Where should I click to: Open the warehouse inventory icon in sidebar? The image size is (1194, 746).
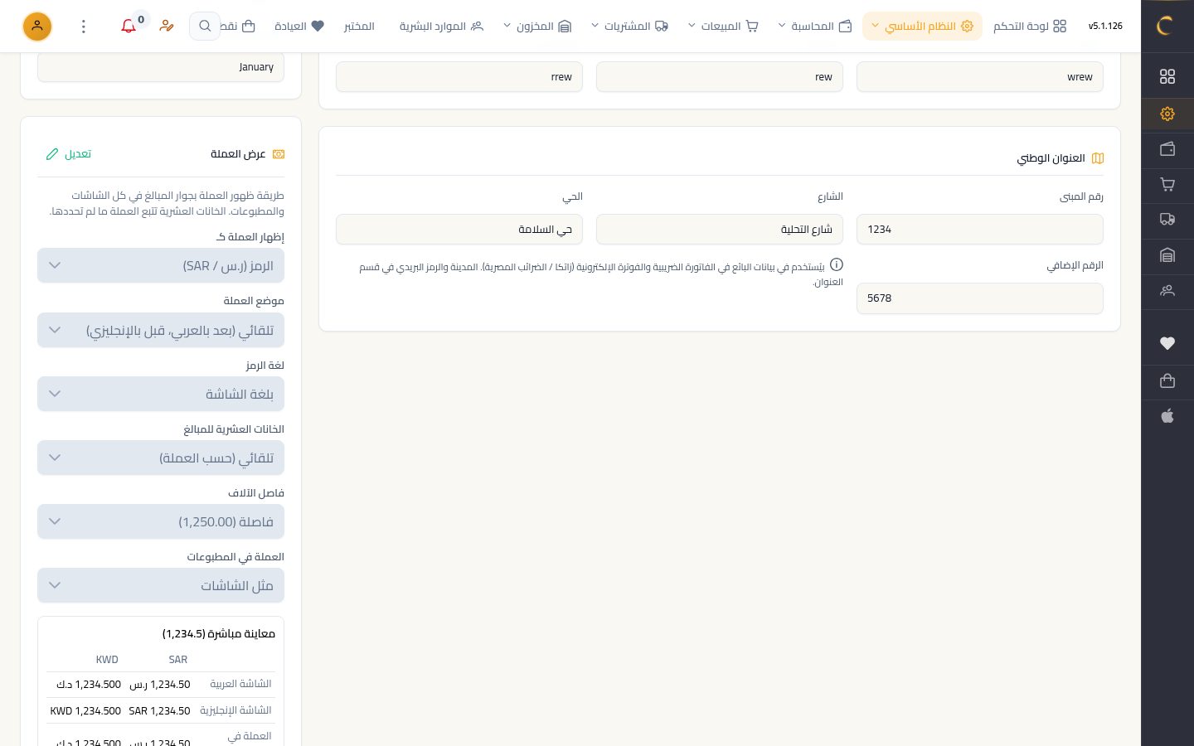click(1167, 255)
